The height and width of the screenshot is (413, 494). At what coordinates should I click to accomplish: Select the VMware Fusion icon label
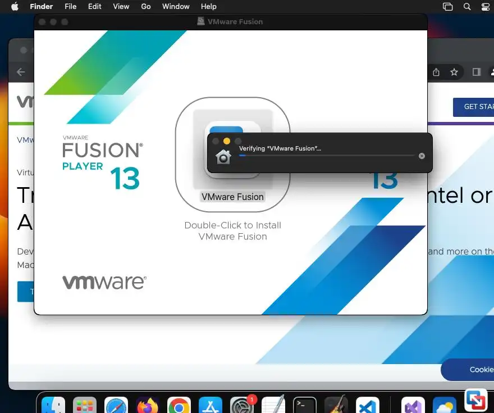pos(232,197)
